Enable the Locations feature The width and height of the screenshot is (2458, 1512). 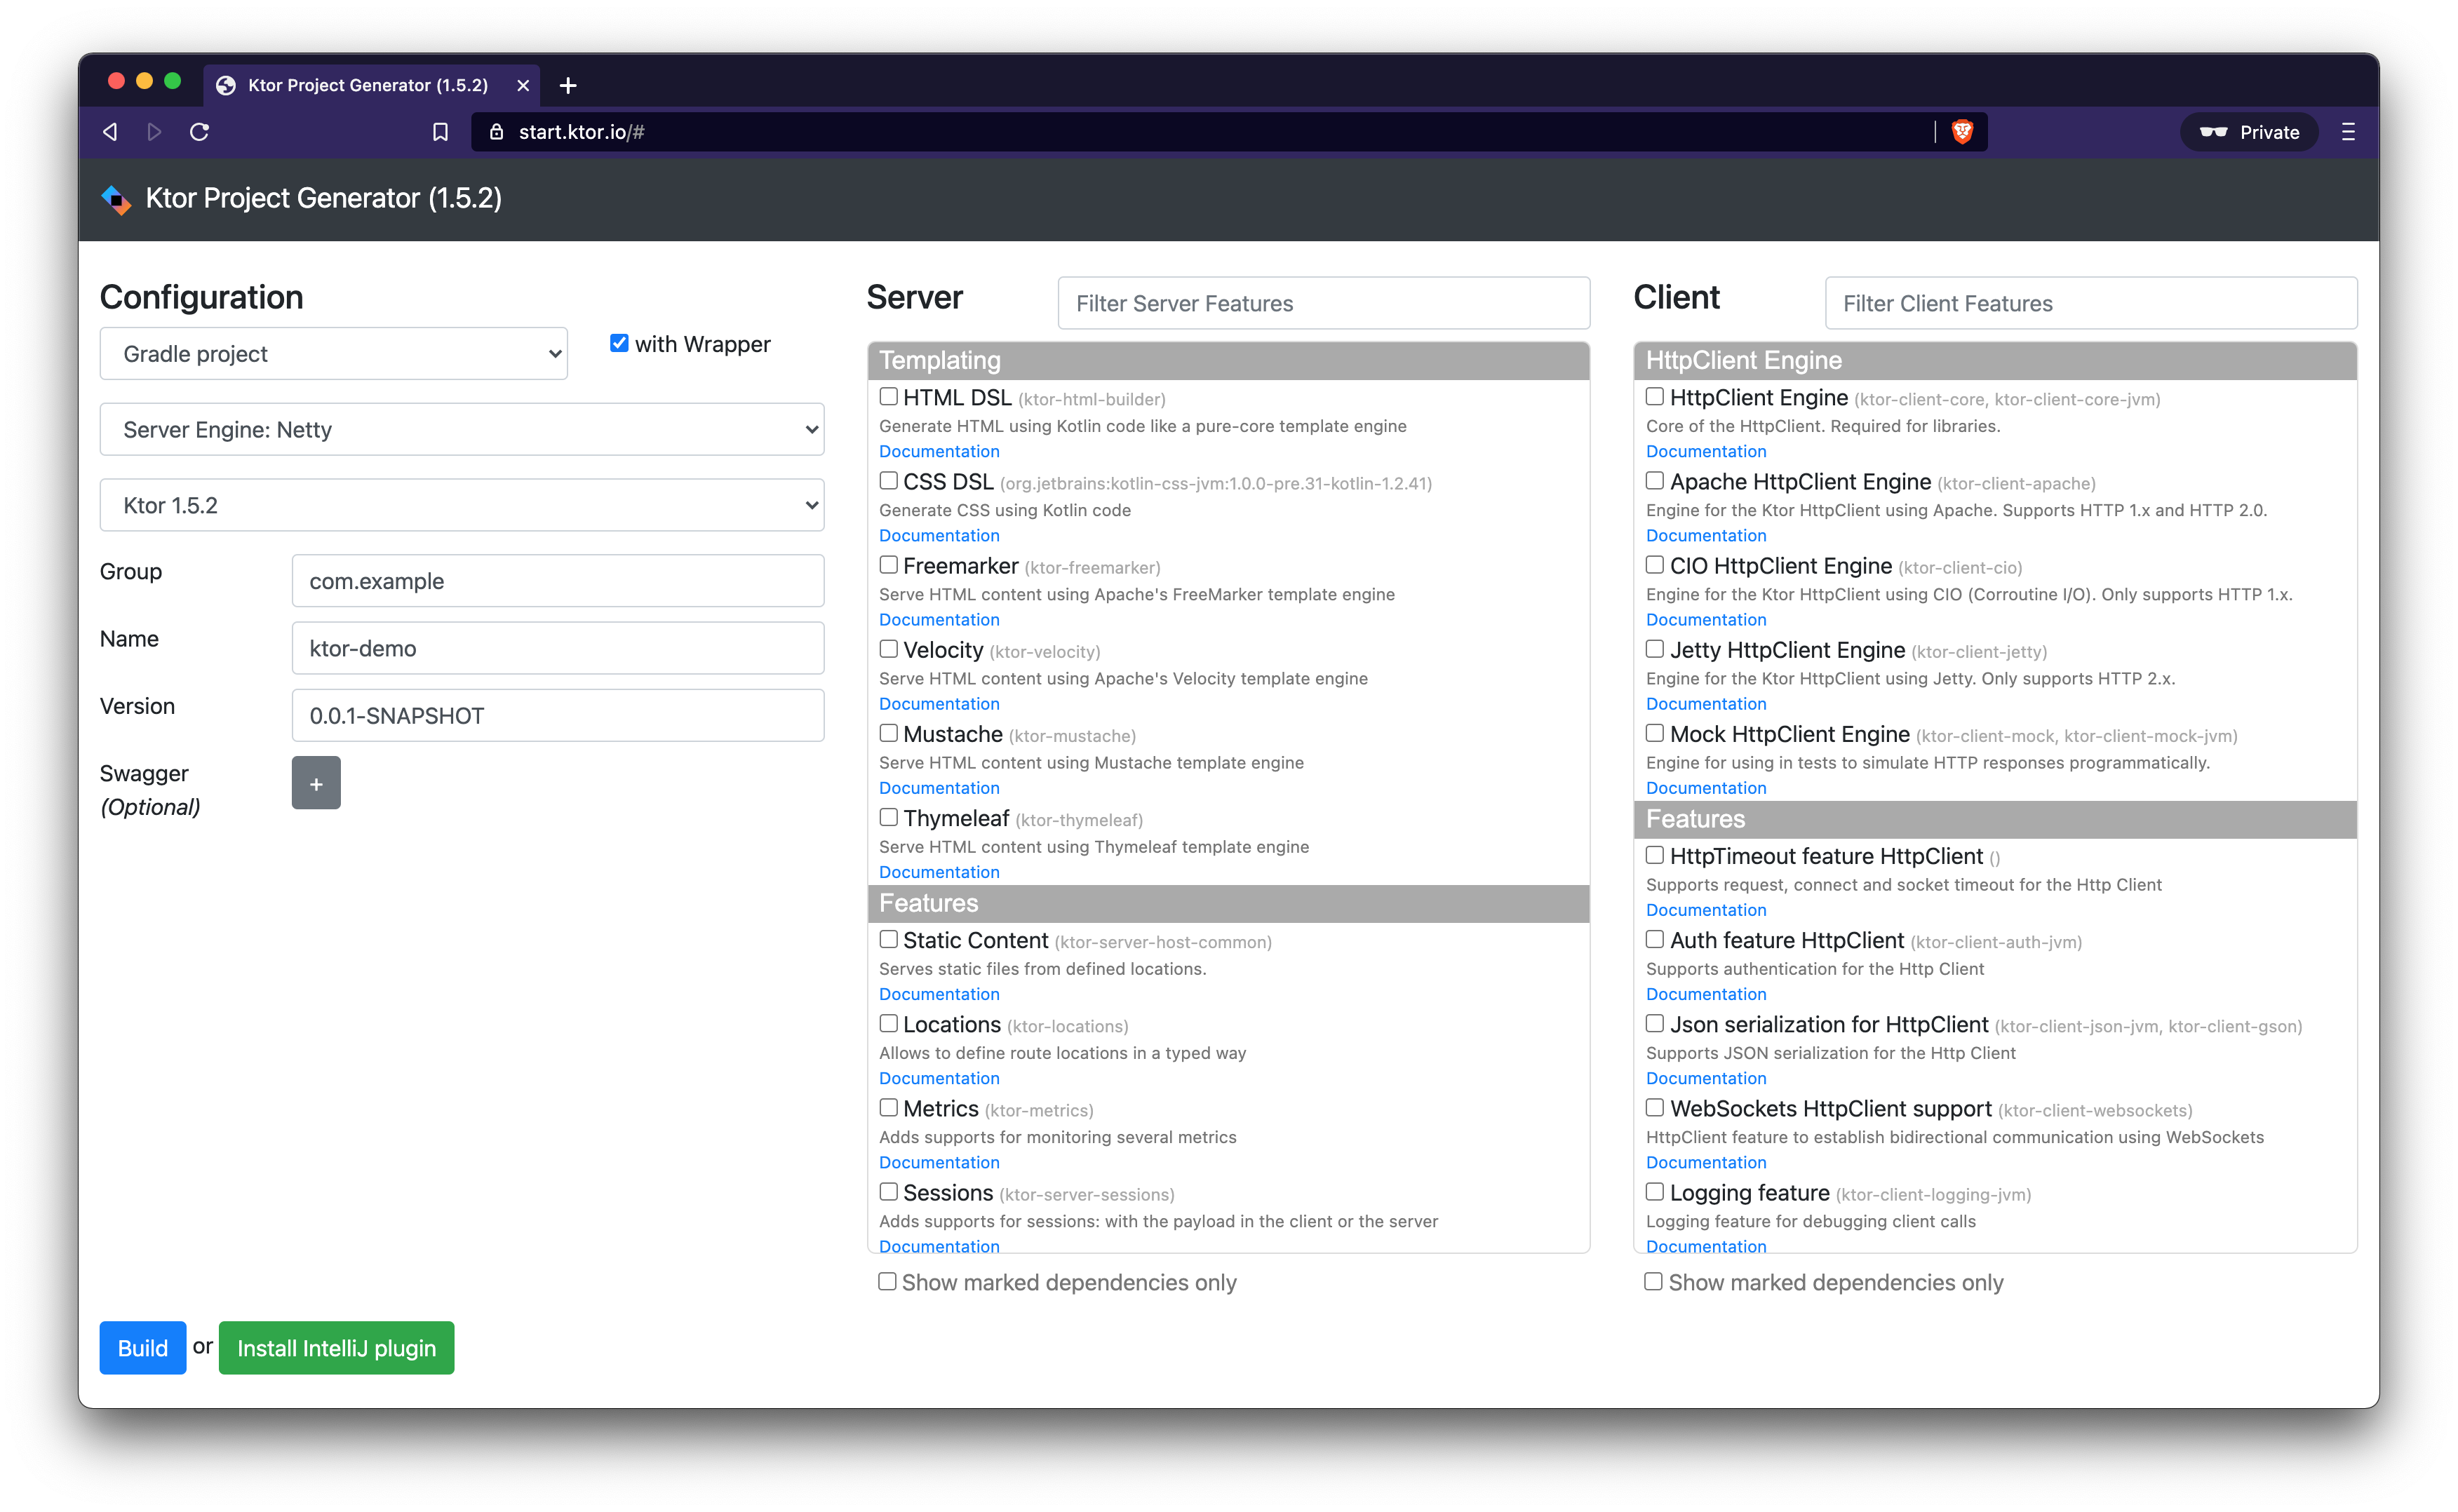(x=888, y=1023)
